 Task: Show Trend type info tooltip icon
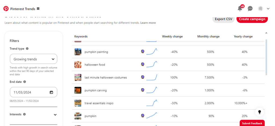27,49
